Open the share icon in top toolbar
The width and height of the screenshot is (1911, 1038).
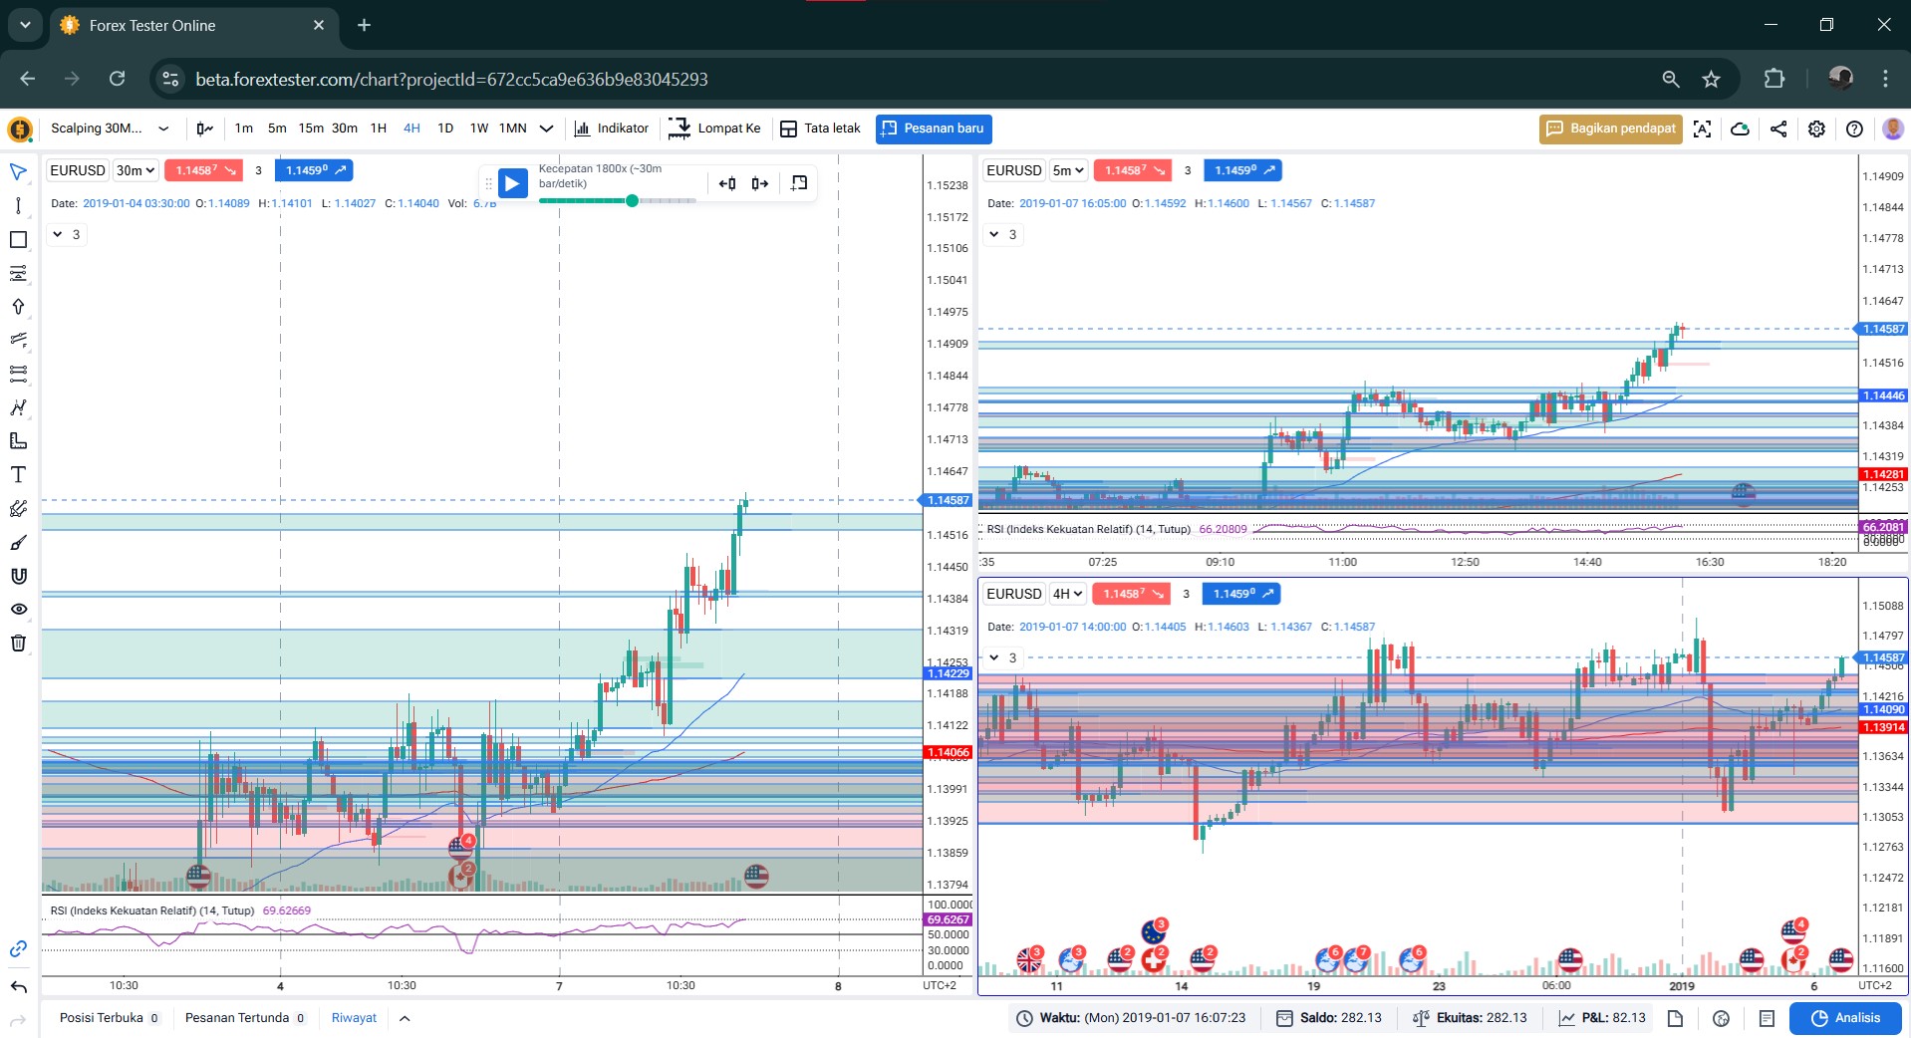pyautogui.click(x=1778, y=129)
